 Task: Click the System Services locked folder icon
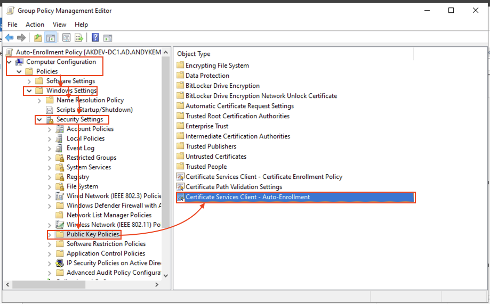coord(60,167)
